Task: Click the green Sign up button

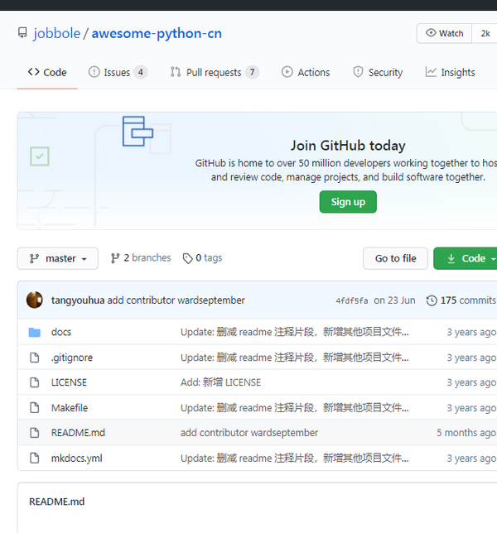Action: [348, 202]
